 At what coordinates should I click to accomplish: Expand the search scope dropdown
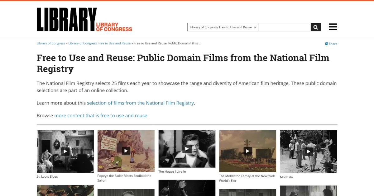tap(223, 27)
